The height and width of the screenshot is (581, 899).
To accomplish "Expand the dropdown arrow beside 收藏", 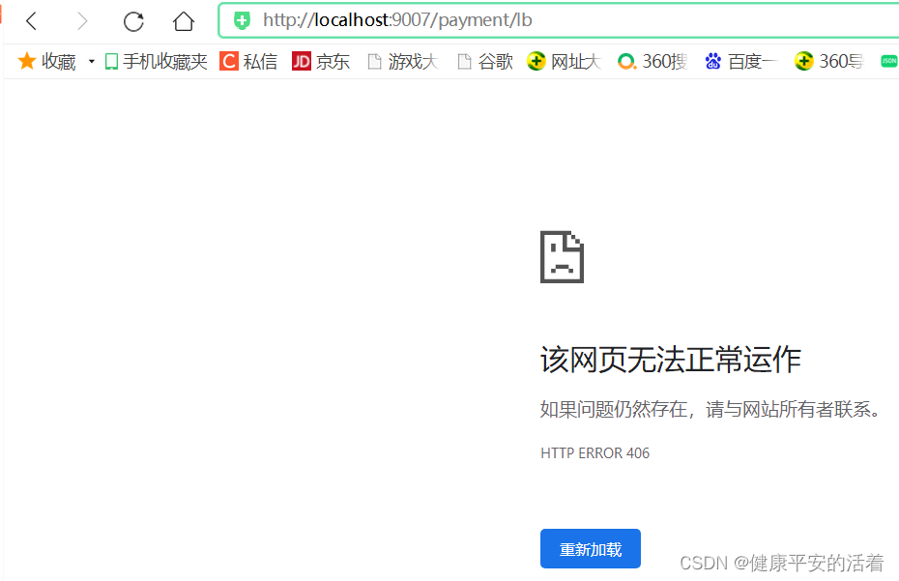I will tap(90, 61).
